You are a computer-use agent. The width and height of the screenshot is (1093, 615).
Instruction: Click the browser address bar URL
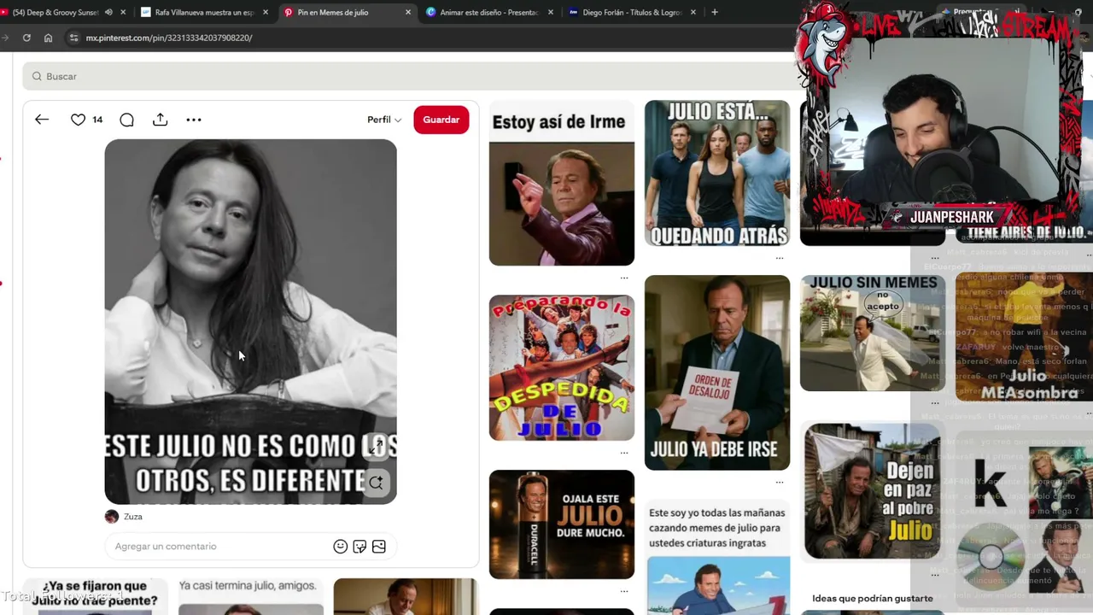coord(168,38)
